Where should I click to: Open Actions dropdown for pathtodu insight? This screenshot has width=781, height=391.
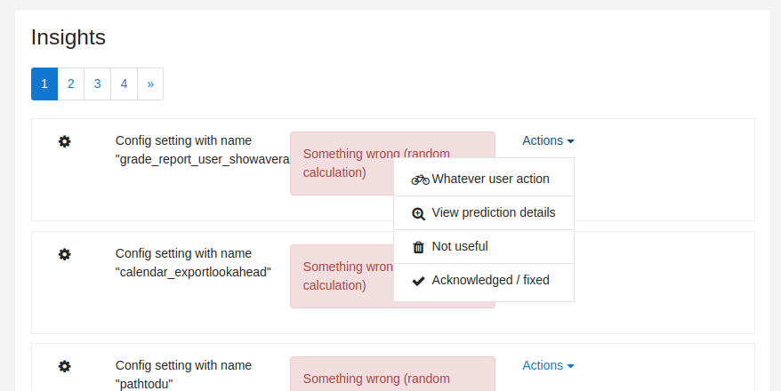[x=548, y=365]
